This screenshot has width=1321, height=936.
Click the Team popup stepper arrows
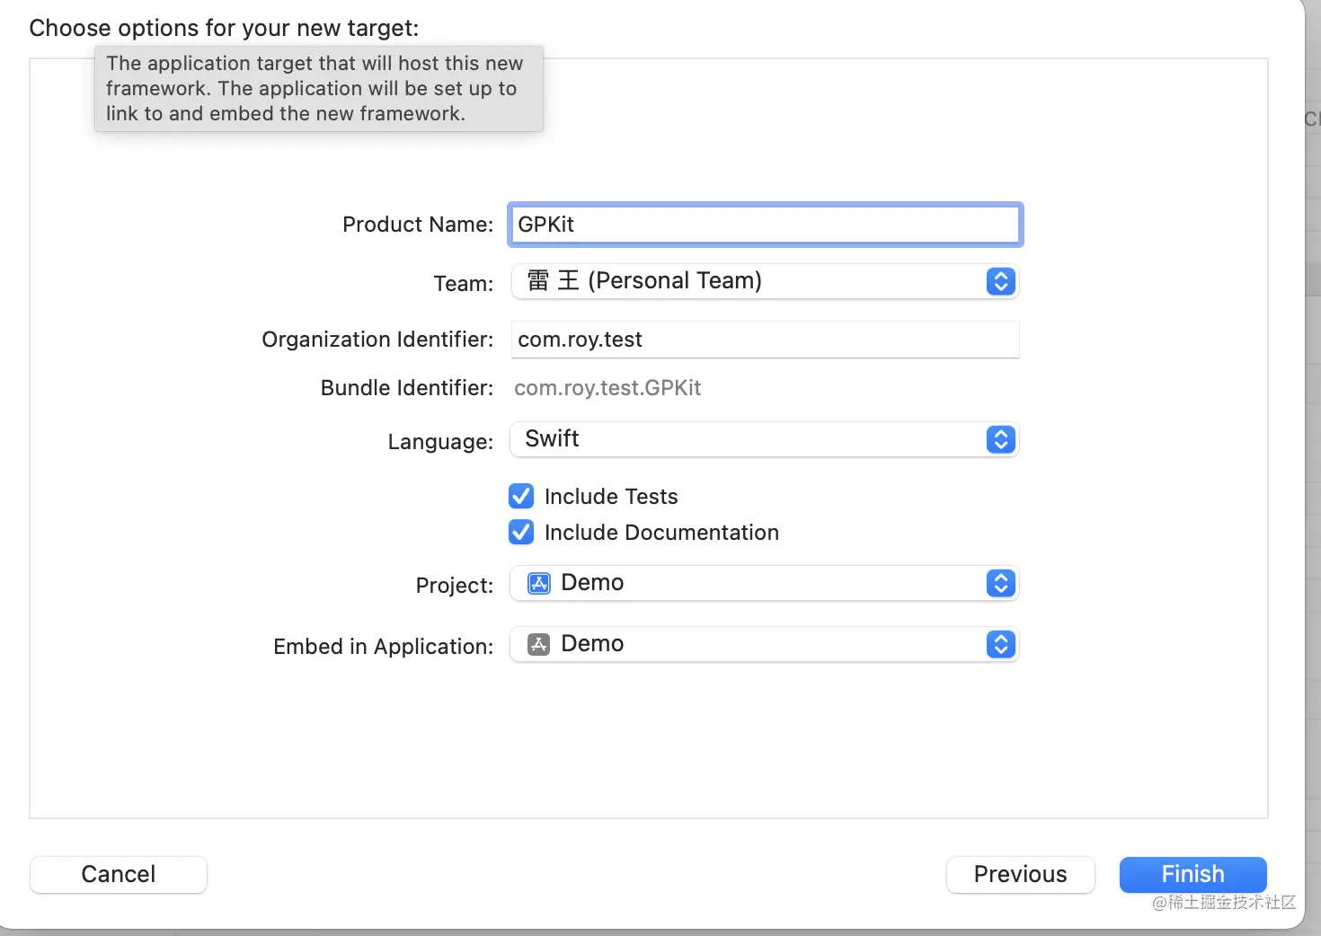coord(1000,281)
